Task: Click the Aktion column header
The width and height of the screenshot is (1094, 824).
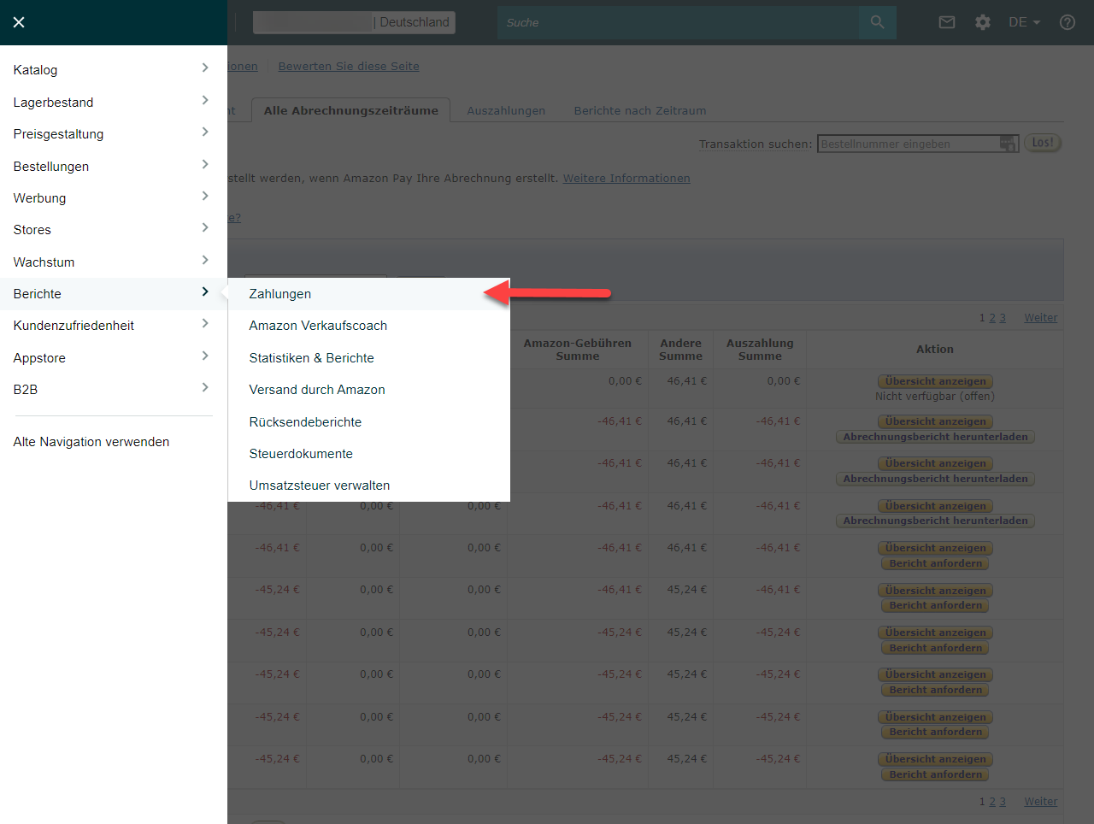Action: pos(935,350)
